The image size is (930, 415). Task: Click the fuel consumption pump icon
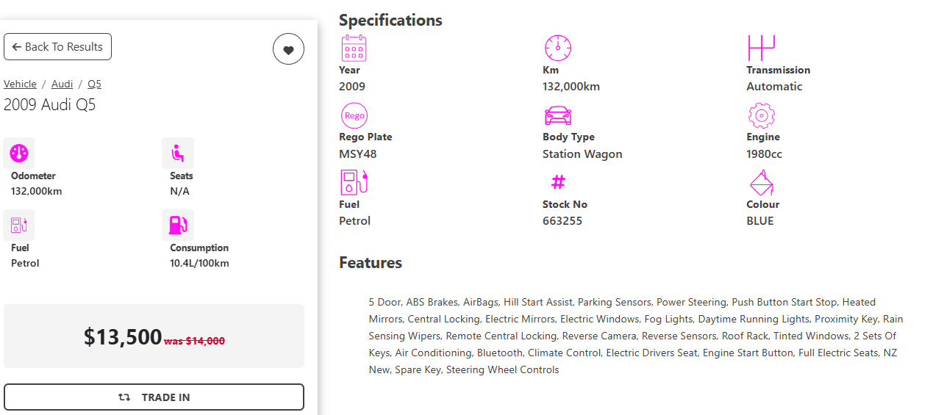[178, 225]
